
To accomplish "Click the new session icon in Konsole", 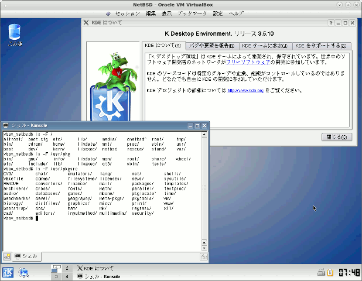I will tap(8, 256).
